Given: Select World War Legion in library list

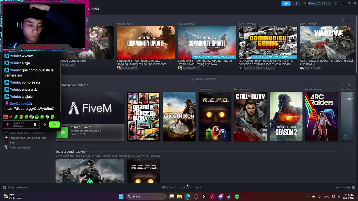Looking at the screenshot, I should pos(19,147).
